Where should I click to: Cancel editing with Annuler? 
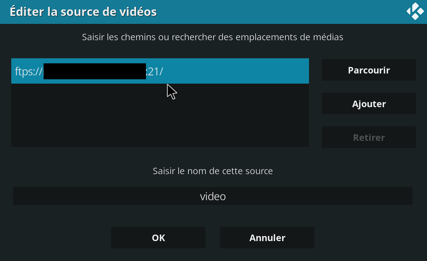[267, 237]
